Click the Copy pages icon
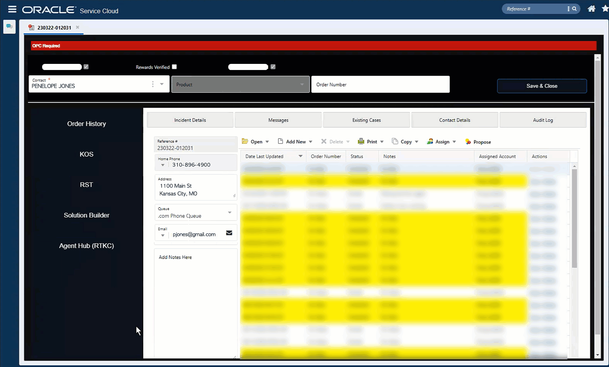This screenshot has height=367, width=609. point(395,141)
